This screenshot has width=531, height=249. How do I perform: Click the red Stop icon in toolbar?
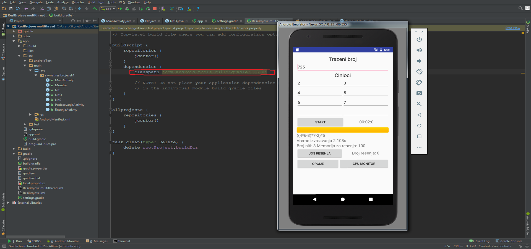coord(155,9)
